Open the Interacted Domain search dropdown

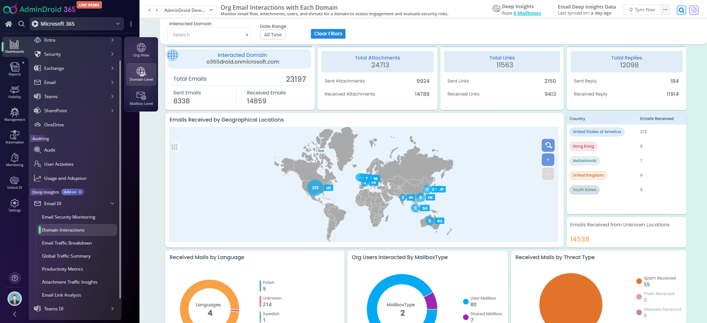click(209, 35)
